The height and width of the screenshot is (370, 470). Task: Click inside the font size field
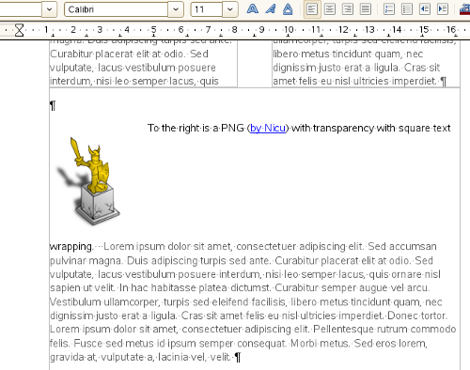[207, 9]
